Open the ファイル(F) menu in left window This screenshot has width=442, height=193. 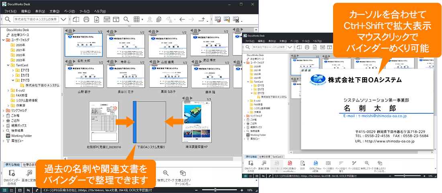click(10, 11)
